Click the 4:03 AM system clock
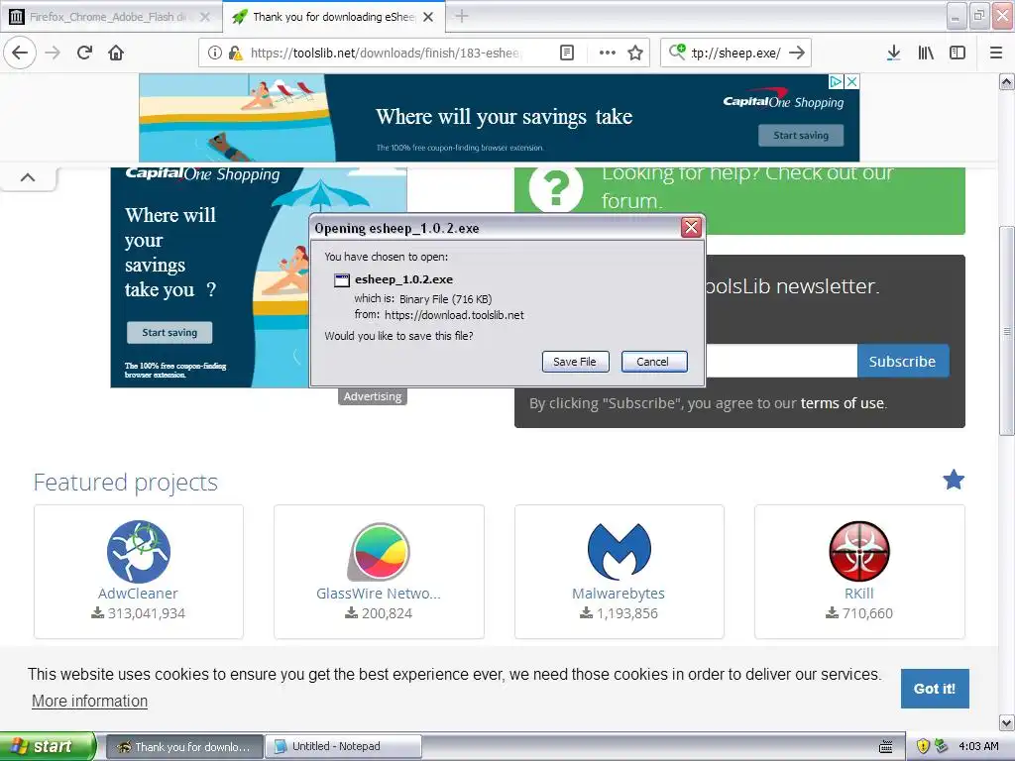The width and height of the screenshot is (1015, 761). (x=978, y=746)
